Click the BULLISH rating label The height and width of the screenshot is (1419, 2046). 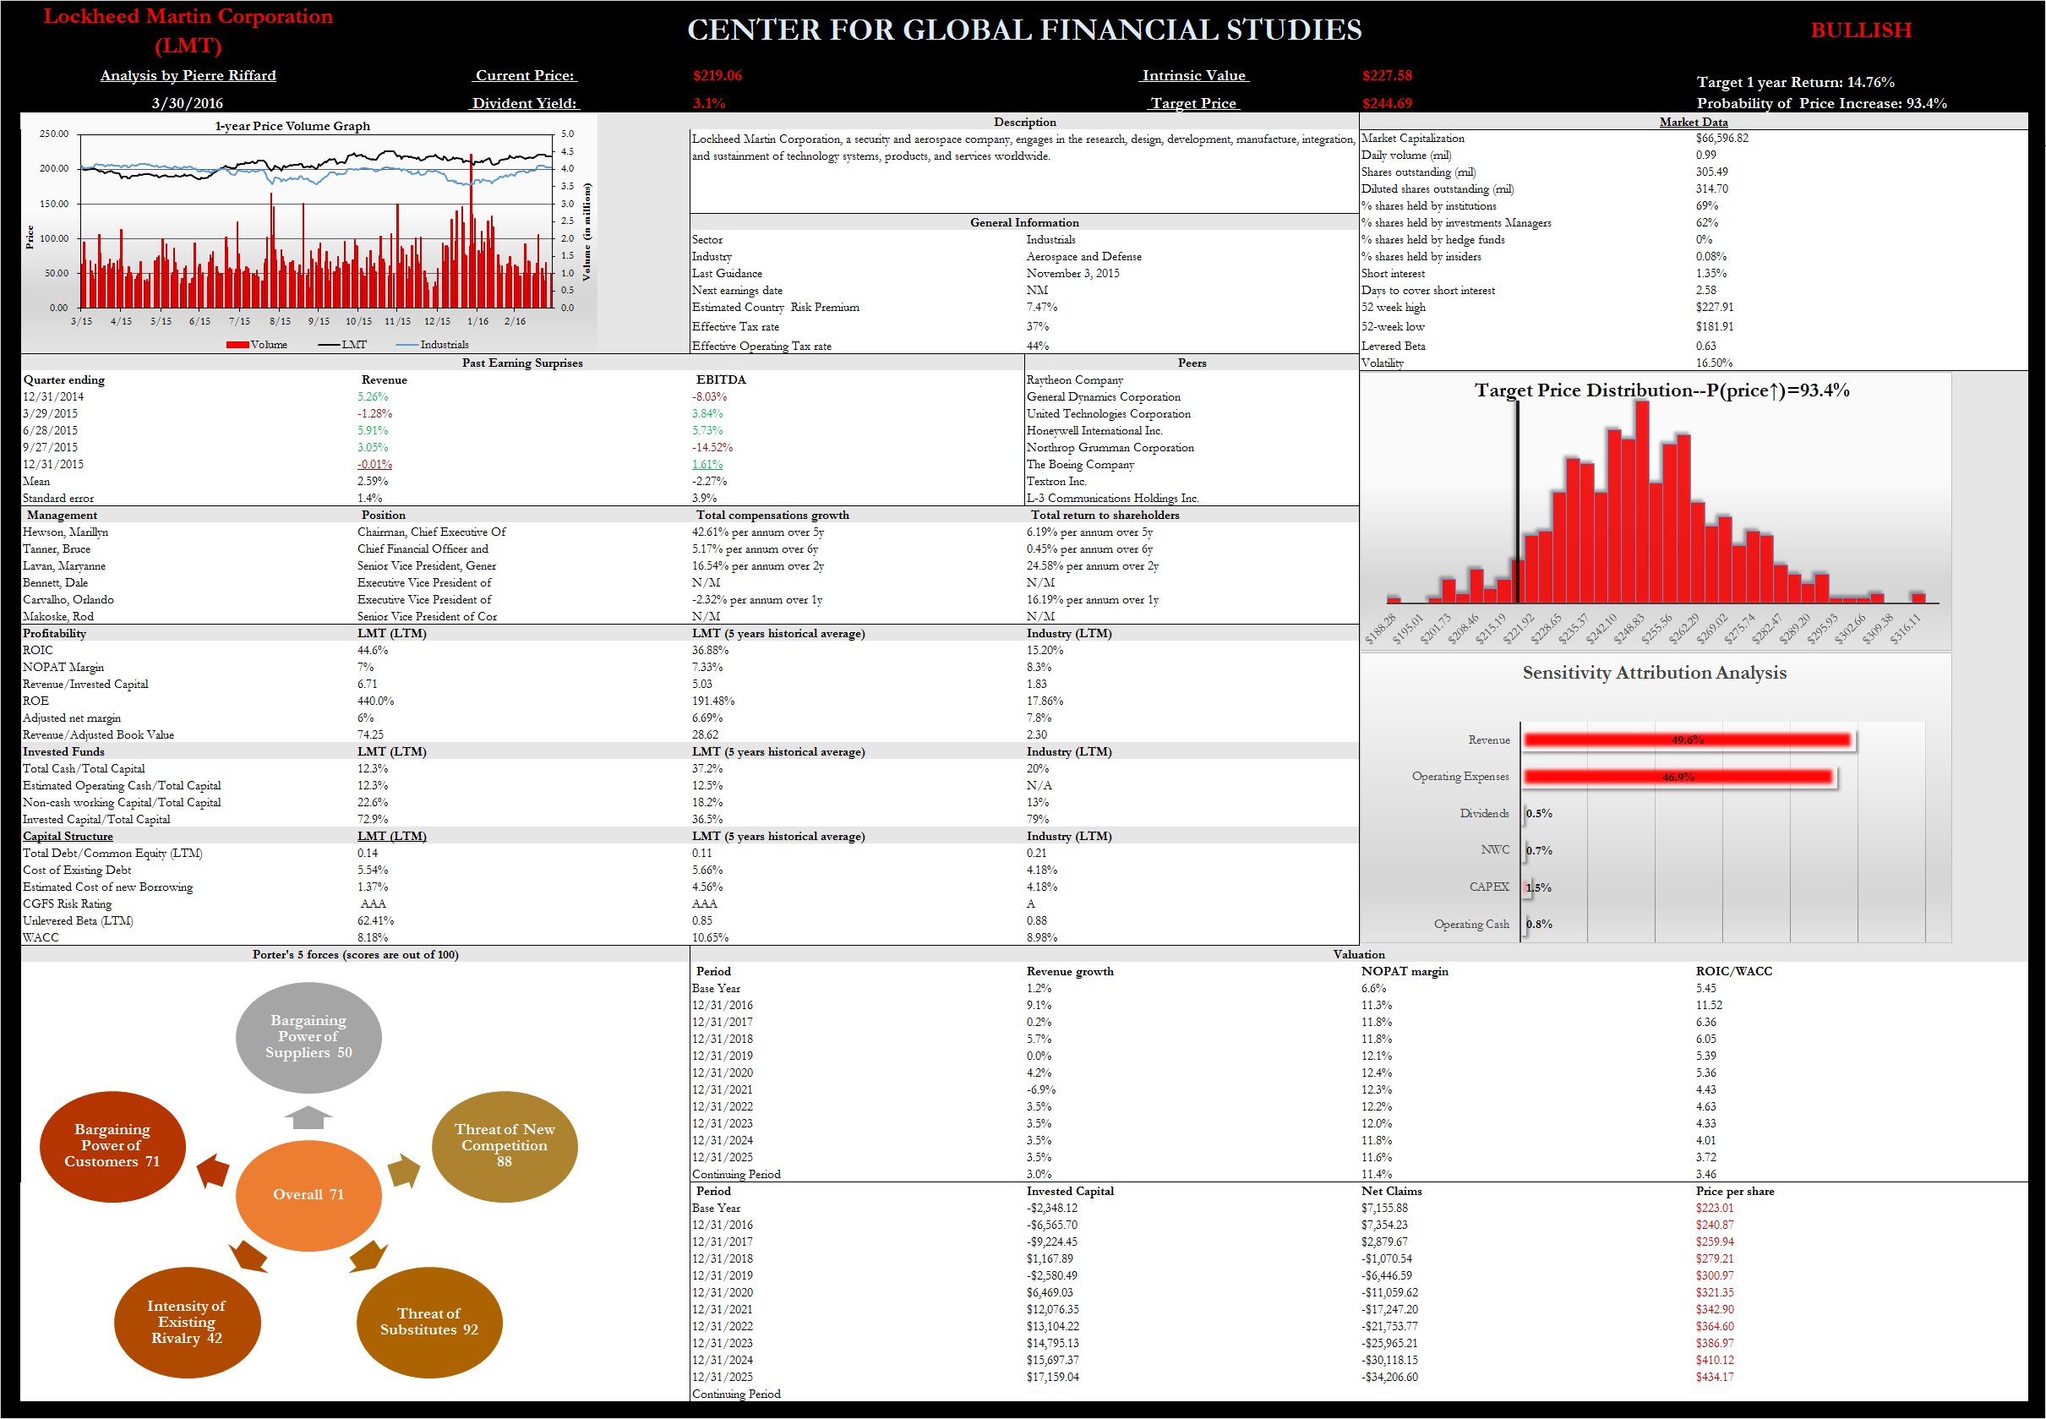[x=1861, y=30]
